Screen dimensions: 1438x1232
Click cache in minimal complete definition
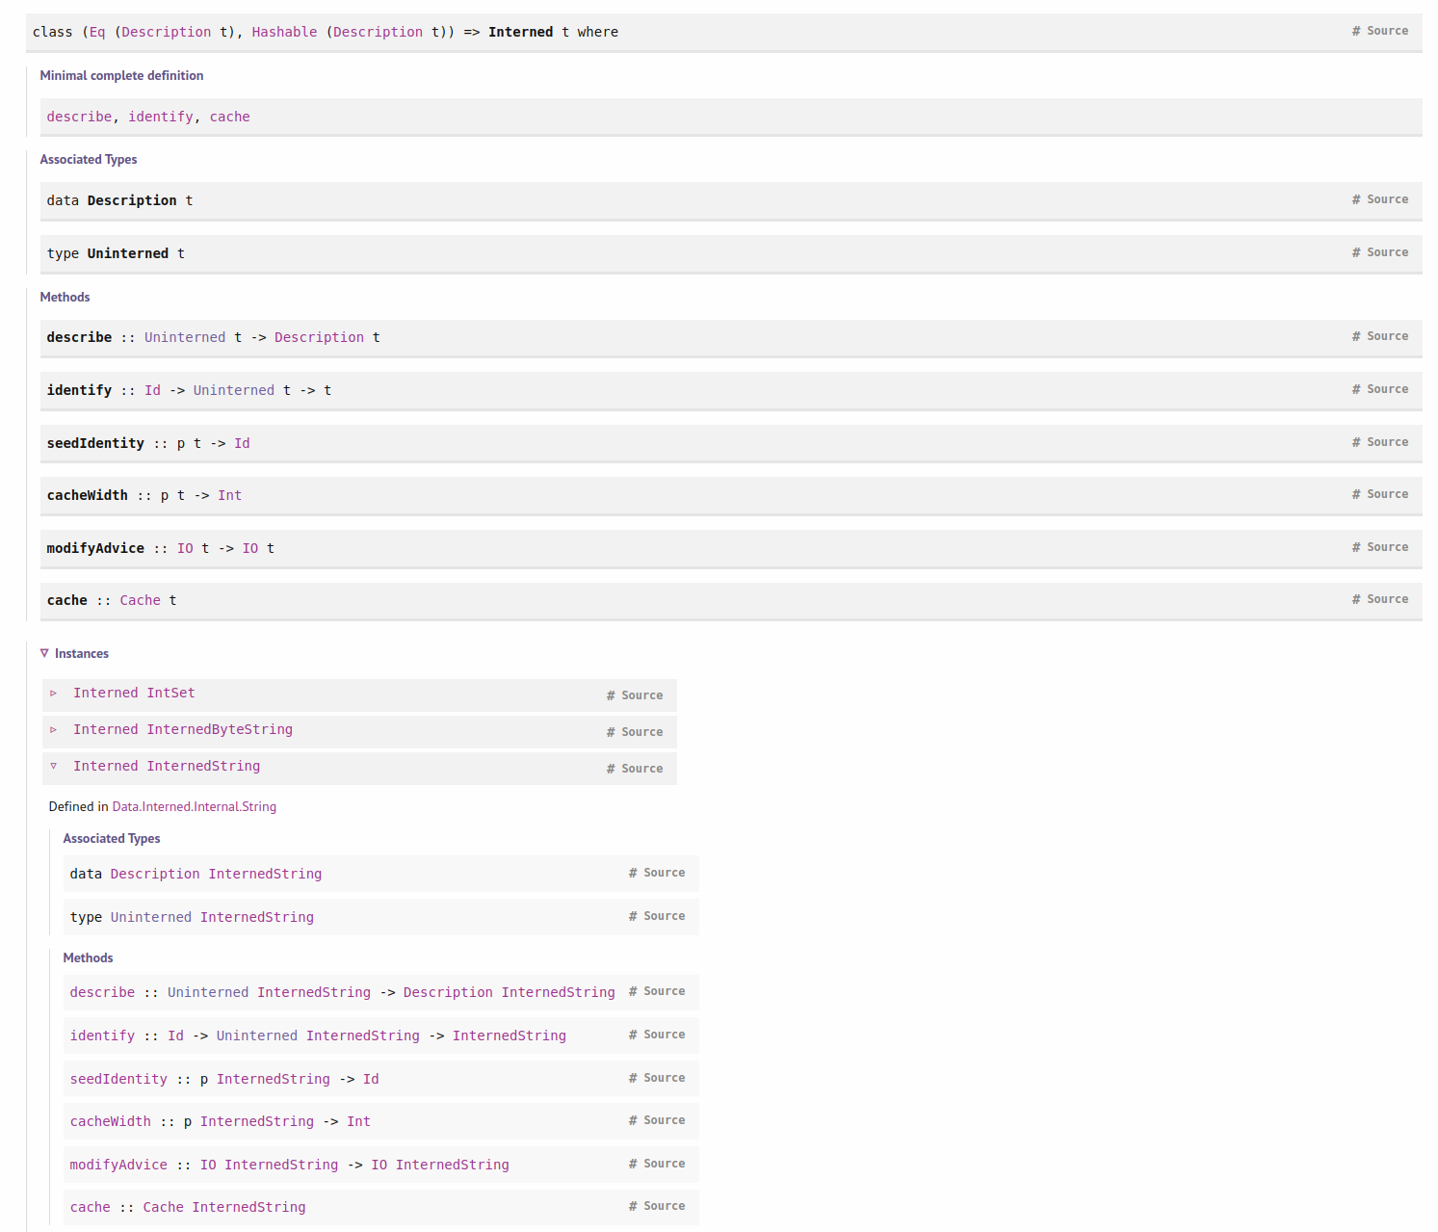pos(230,117)
